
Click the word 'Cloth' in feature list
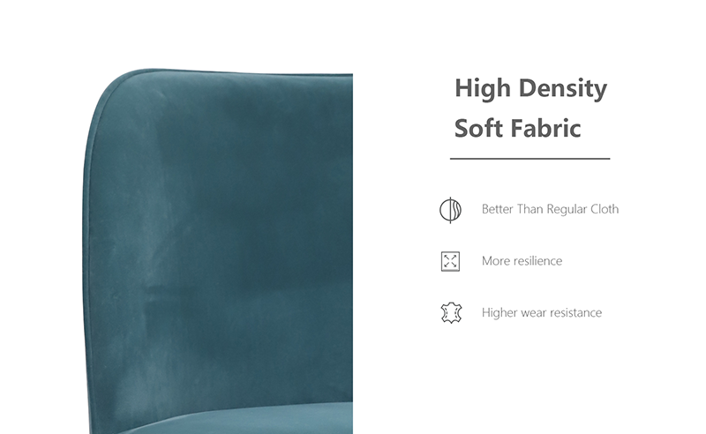(x=605, y=209)
